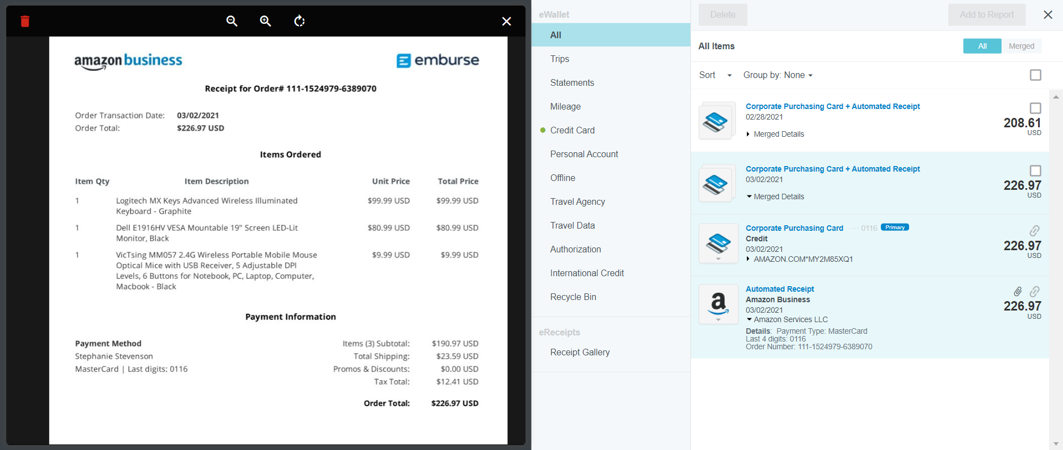Open the Receipt Gallery link

coord(580,352)
